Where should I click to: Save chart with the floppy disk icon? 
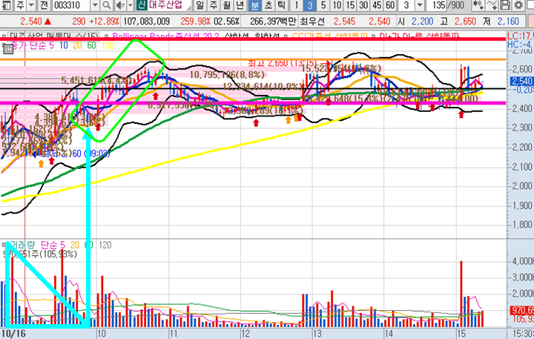505,5
